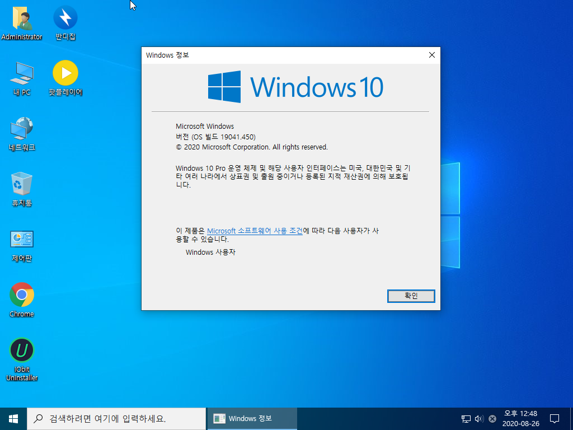Open the Administrator user folder
Viewport: 573px width, 430px height.
[x=22, y=18]
